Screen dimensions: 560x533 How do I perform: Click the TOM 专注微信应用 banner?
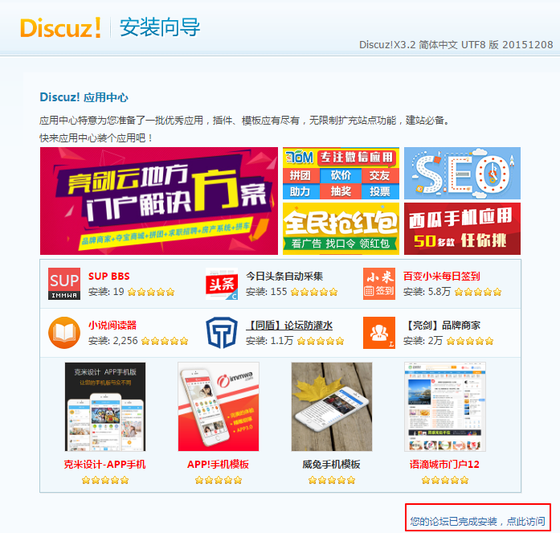(341, 174)
